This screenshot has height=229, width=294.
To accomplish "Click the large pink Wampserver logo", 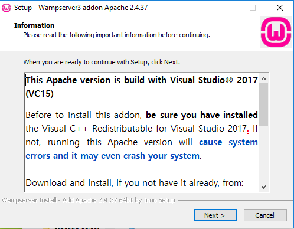I will (276, 32).
